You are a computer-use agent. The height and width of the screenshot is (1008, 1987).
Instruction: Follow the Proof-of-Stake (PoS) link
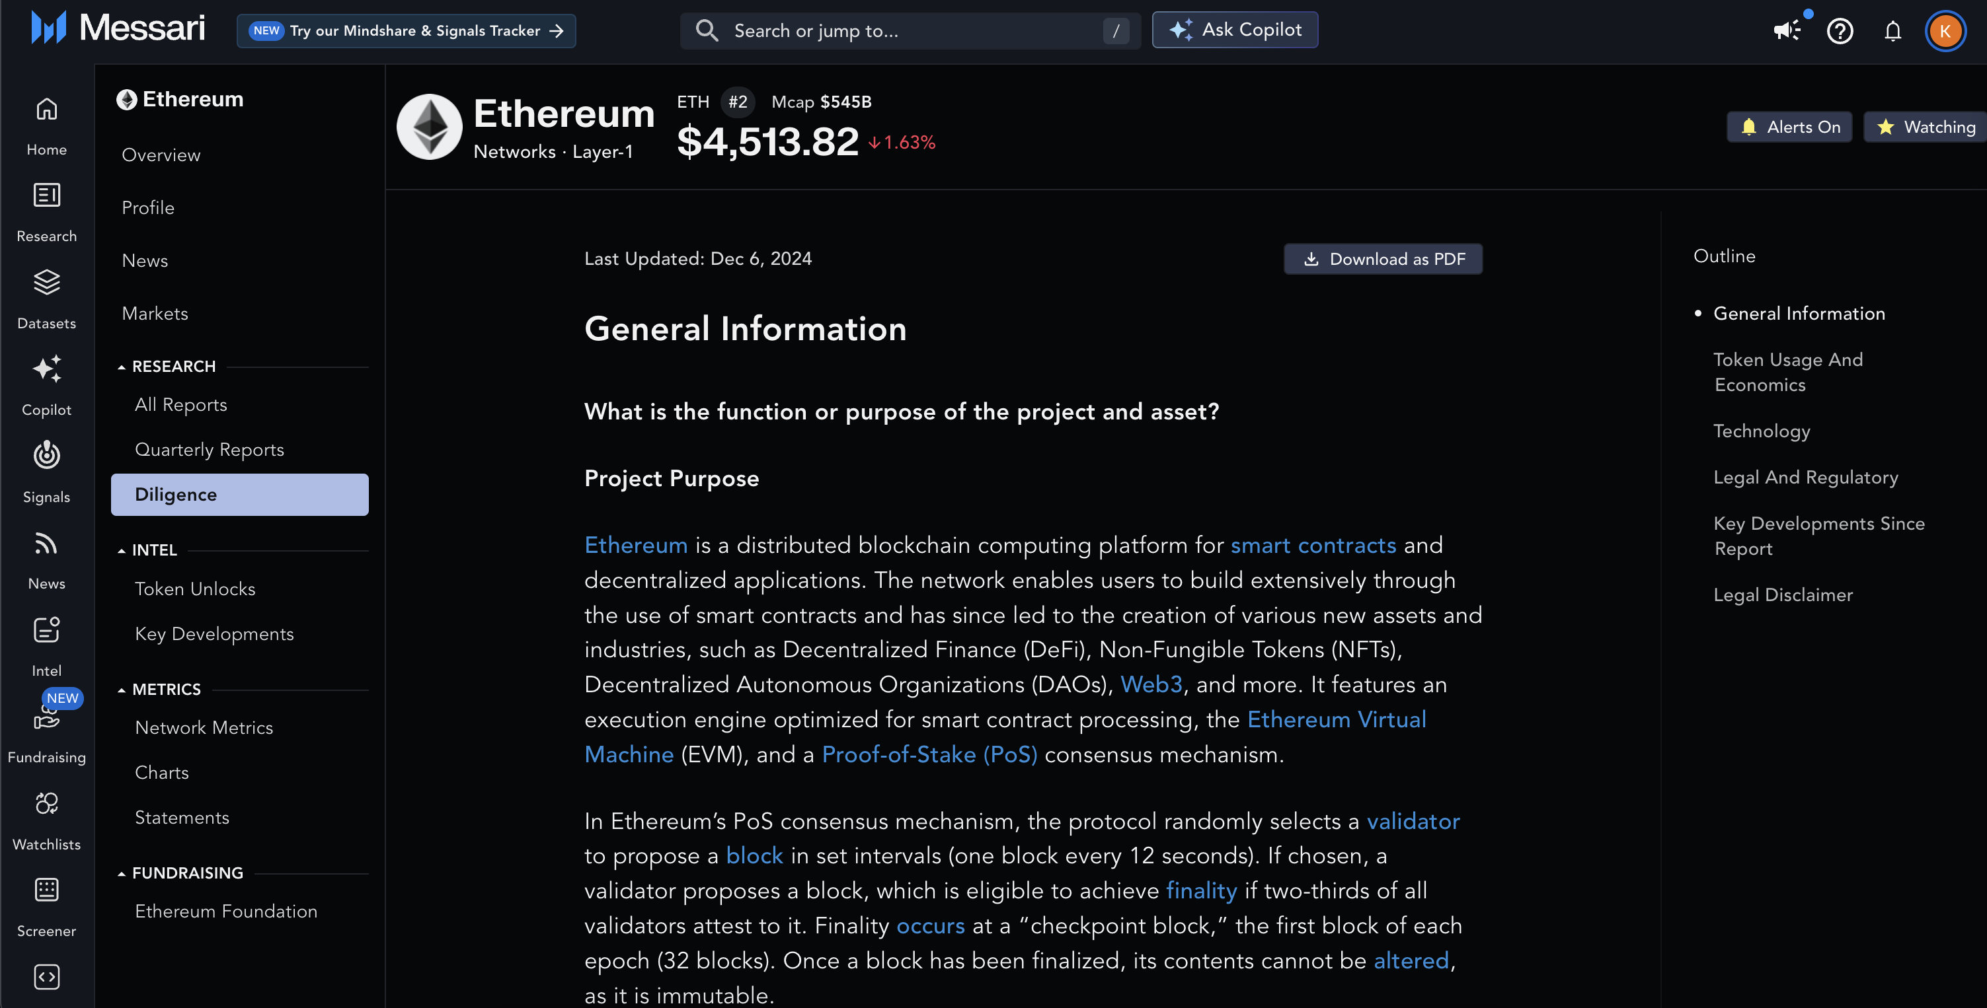click(x=929, y=754)
